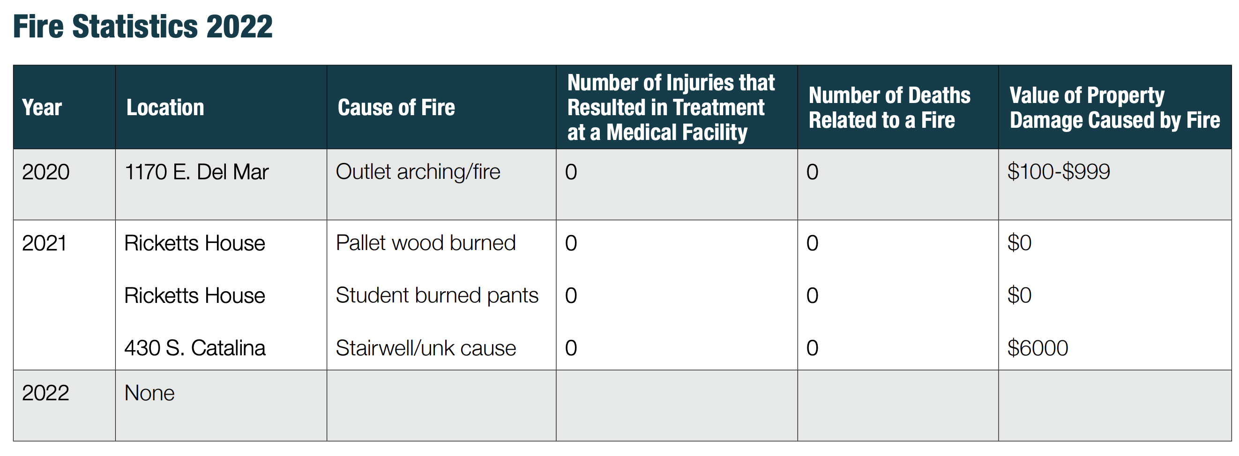
Task: Click Value of Property Damage header
Action: point(1114,108)
